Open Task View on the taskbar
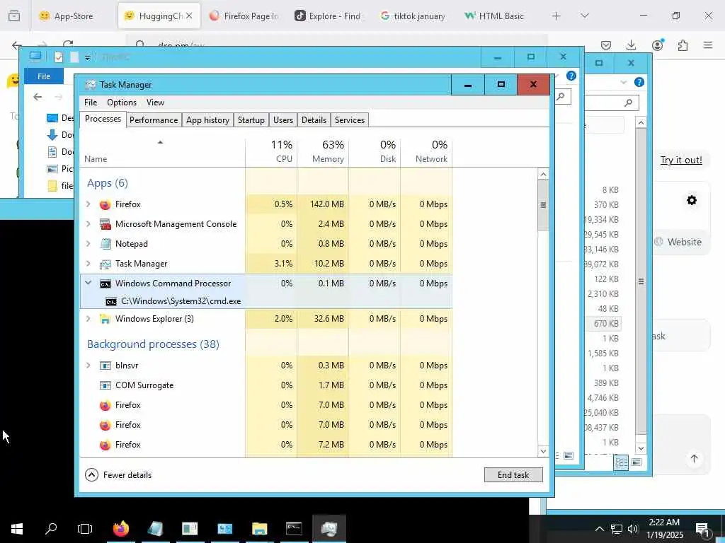 pyautogui.click(x=85, y=529)
